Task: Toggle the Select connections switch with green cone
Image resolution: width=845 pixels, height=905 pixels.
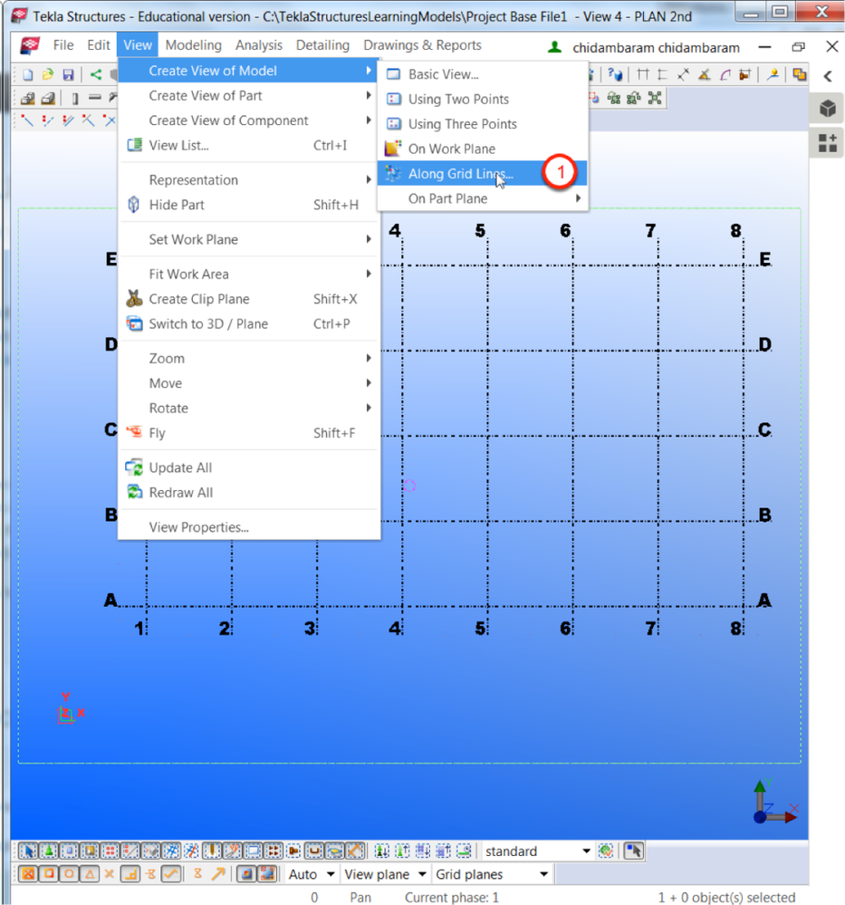Action: point(49,851)
